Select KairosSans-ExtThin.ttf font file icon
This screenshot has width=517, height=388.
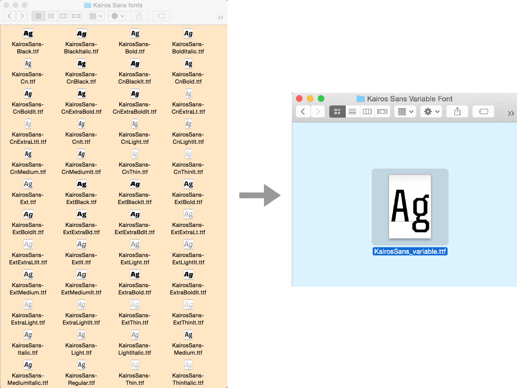pyautogui.click(x=135, y=304)
